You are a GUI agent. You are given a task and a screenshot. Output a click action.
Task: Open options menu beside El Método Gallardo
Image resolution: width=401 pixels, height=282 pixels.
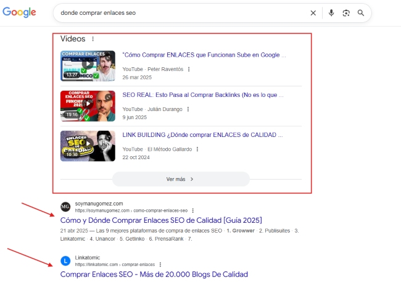pyautogui.click(x=197, y=149)
